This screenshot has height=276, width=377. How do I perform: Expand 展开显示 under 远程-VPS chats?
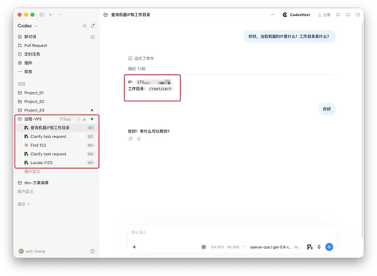pyautogui.click(x=32, y=172)
